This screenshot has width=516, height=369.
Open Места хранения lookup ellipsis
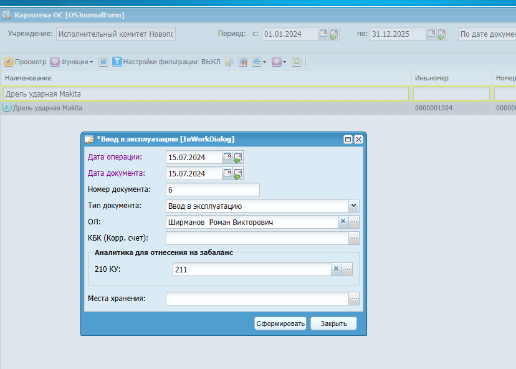click(354, 299)
